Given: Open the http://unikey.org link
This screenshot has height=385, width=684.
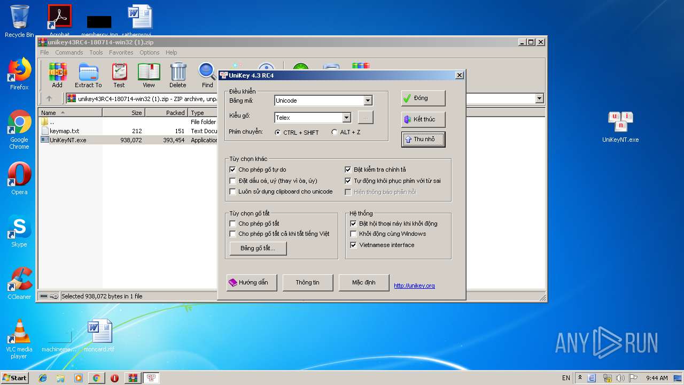Looking at the screenshot, I should coord(414,286).
